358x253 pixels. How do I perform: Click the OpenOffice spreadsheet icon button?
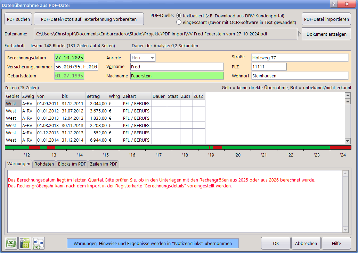pyautogui.click(x=25, y=243)
